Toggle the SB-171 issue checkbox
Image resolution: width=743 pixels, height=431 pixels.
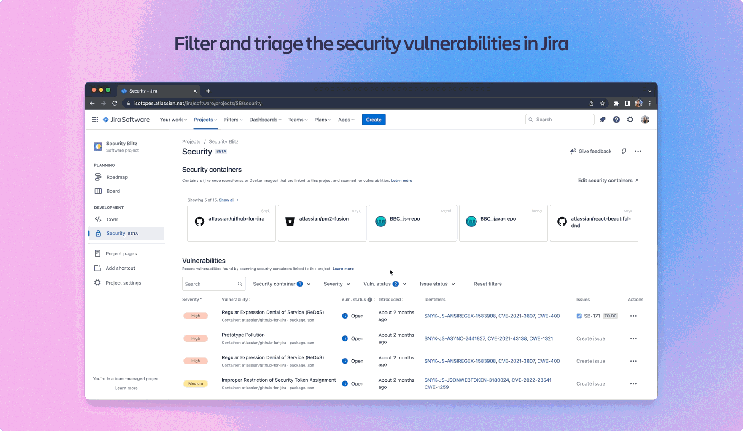click(x=579, y=316)
